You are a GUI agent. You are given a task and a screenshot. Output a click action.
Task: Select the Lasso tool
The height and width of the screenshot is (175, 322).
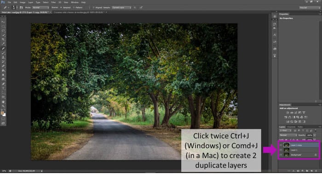coord(3,31)
